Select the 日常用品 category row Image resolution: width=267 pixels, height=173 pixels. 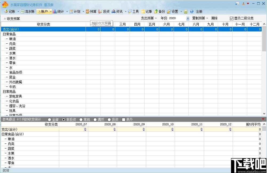pos(131,92)
